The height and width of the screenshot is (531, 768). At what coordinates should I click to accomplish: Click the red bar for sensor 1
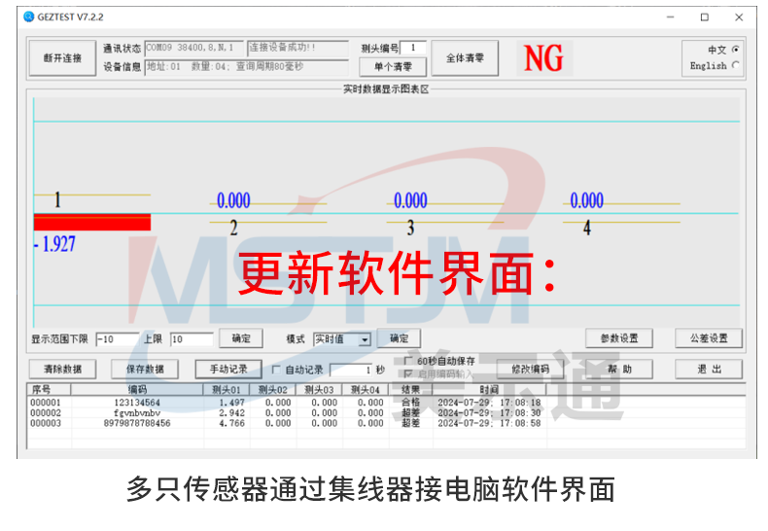pos(92,222)
